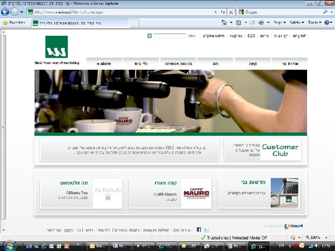335x251 pixels.
Task: Open the Tools menu
Action: [x=315, y=22]
